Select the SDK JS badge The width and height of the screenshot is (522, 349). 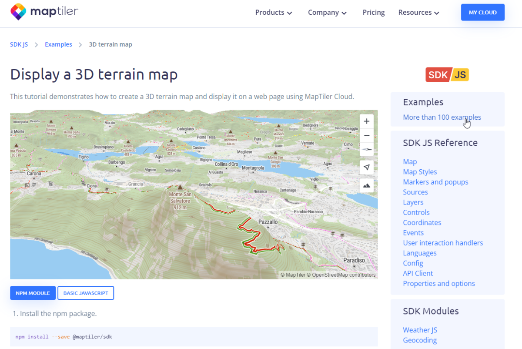447,74
